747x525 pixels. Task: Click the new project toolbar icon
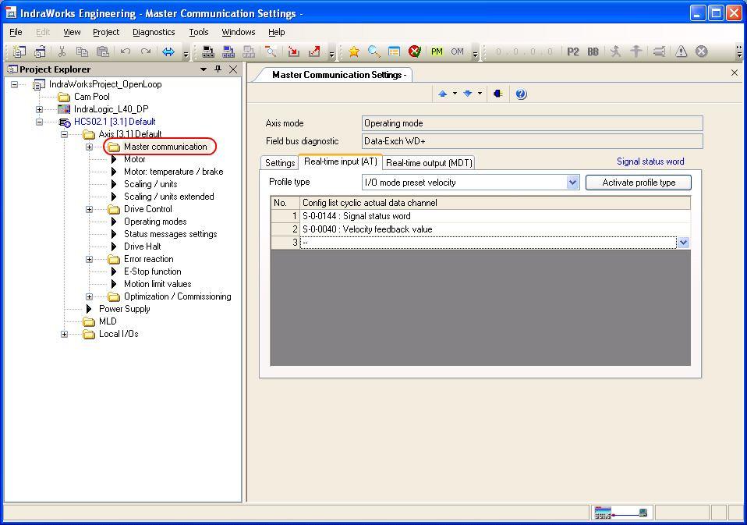tap(19, 51)
